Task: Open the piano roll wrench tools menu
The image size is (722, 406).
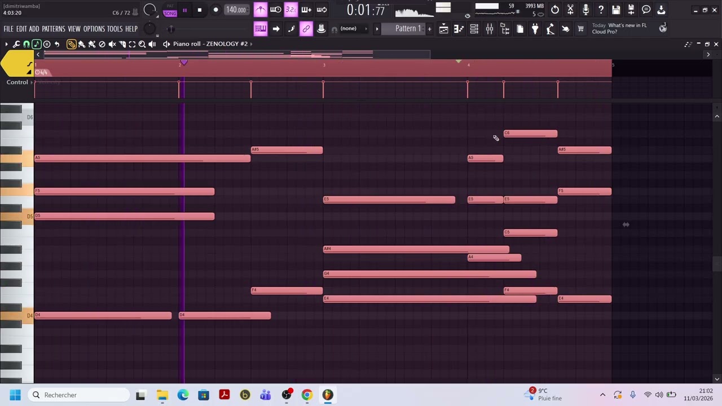Action: [16, 44]
